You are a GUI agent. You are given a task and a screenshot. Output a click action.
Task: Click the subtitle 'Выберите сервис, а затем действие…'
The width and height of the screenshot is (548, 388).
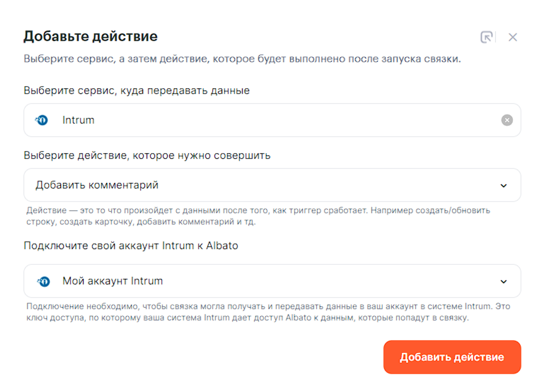click(242, 59)
